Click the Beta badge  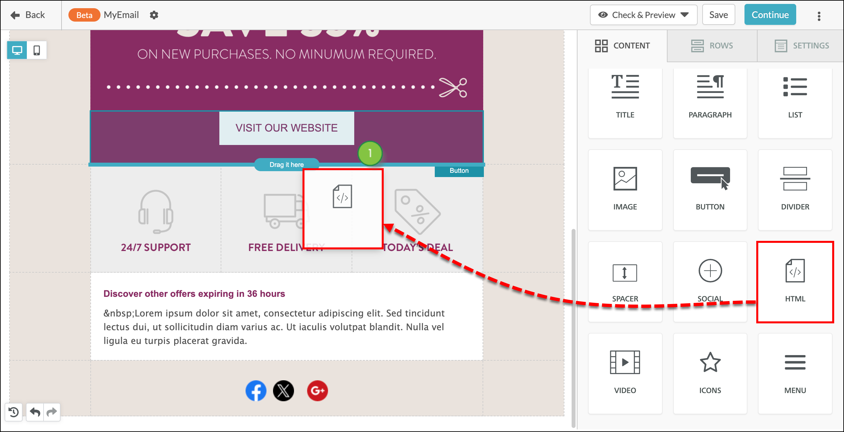tap(84, 15)
